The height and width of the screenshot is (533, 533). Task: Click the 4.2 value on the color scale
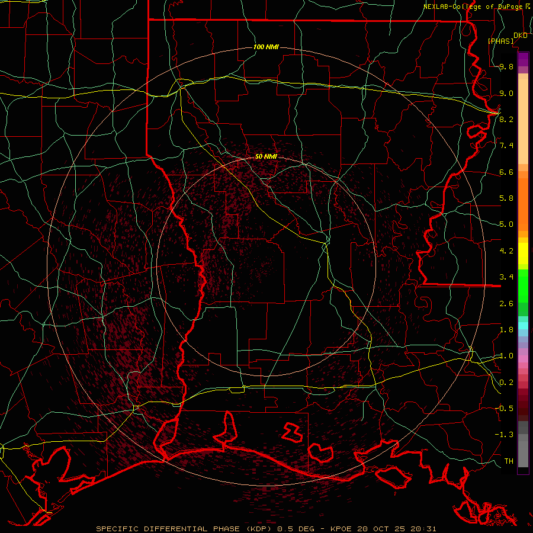[506, 251]
